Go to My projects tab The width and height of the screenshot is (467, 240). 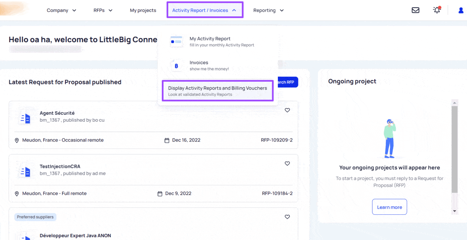pyautogui.click(x=143, y=10)
